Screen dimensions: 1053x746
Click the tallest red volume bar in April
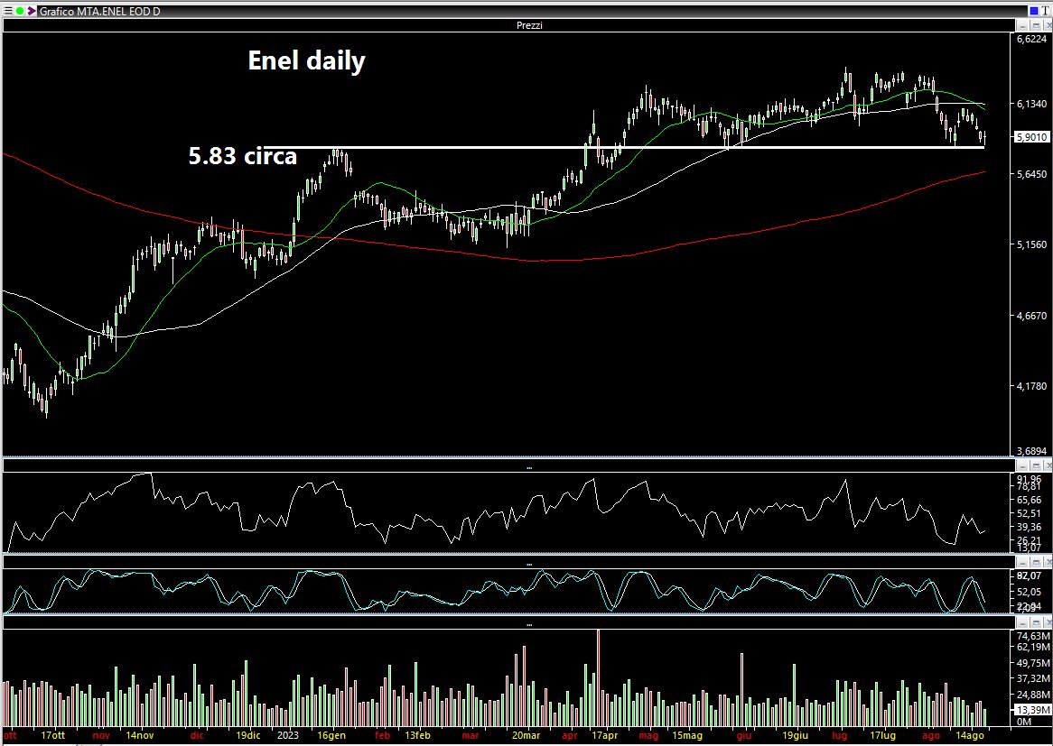click(598, 678)
